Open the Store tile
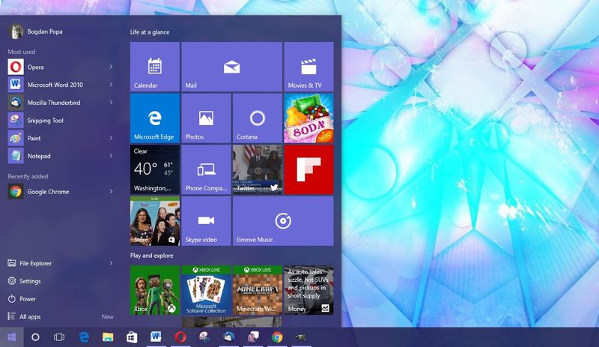Image resolution: width=599 pixels, height=347 pixels. (155, 221)
